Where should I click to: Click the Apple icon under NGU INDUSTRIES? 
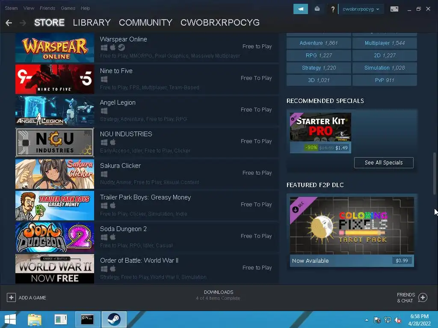[x=113, y=143]
